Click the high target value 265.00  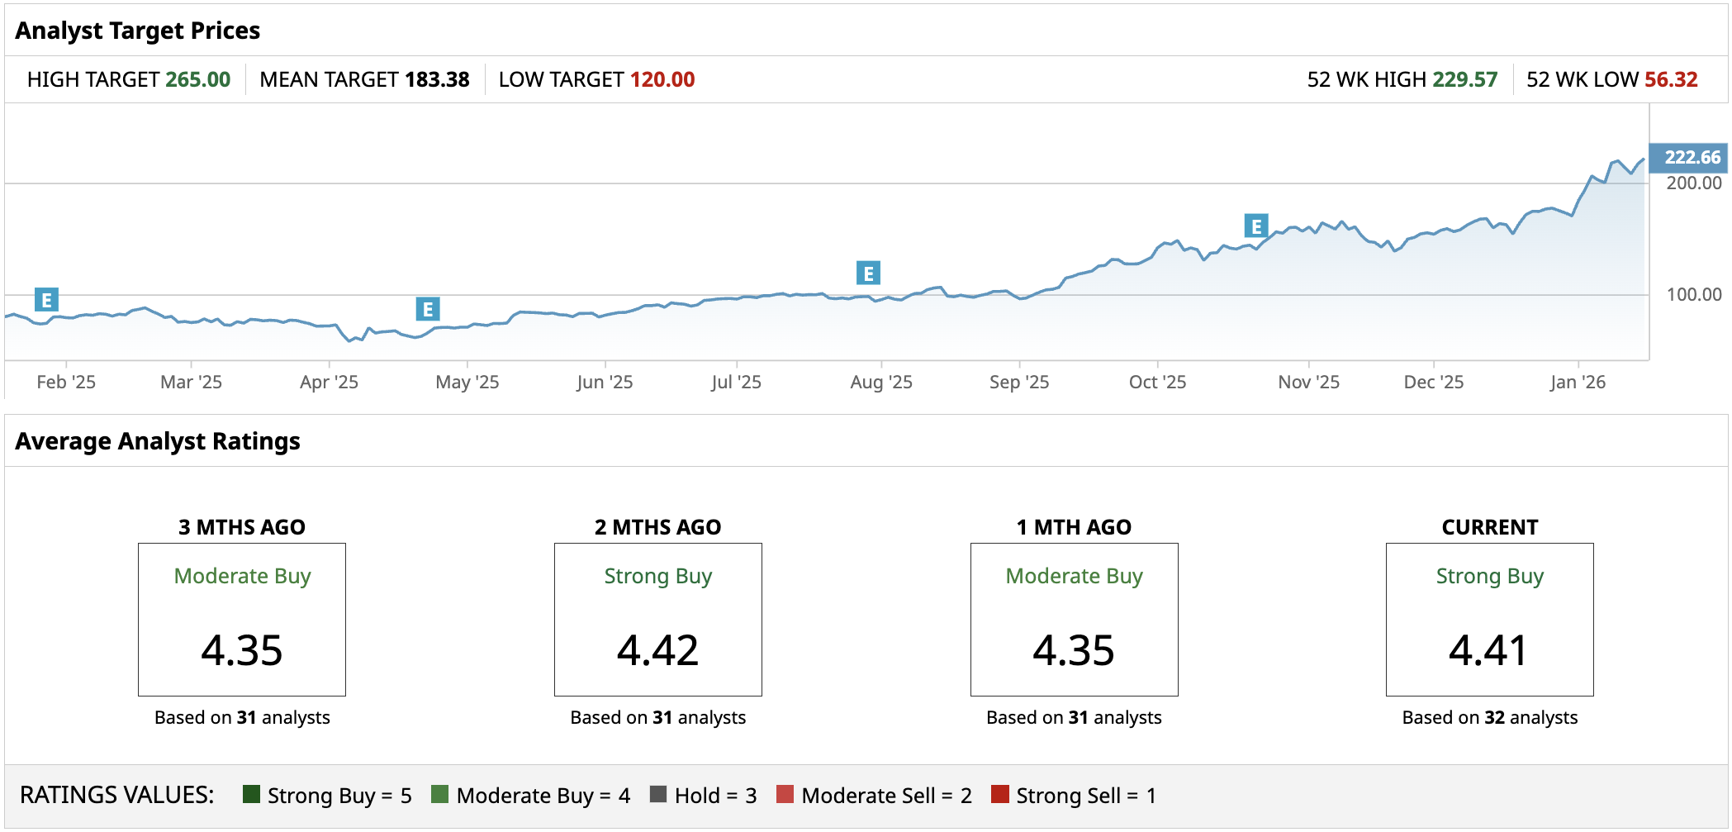[x=197, y=79]
